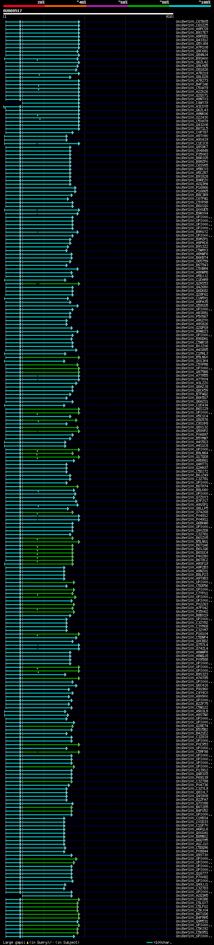The height and width of the screenshot is (945, 214).
Task: Select hit UniRef100_Q49JJ1
Action: click(192, 884)
